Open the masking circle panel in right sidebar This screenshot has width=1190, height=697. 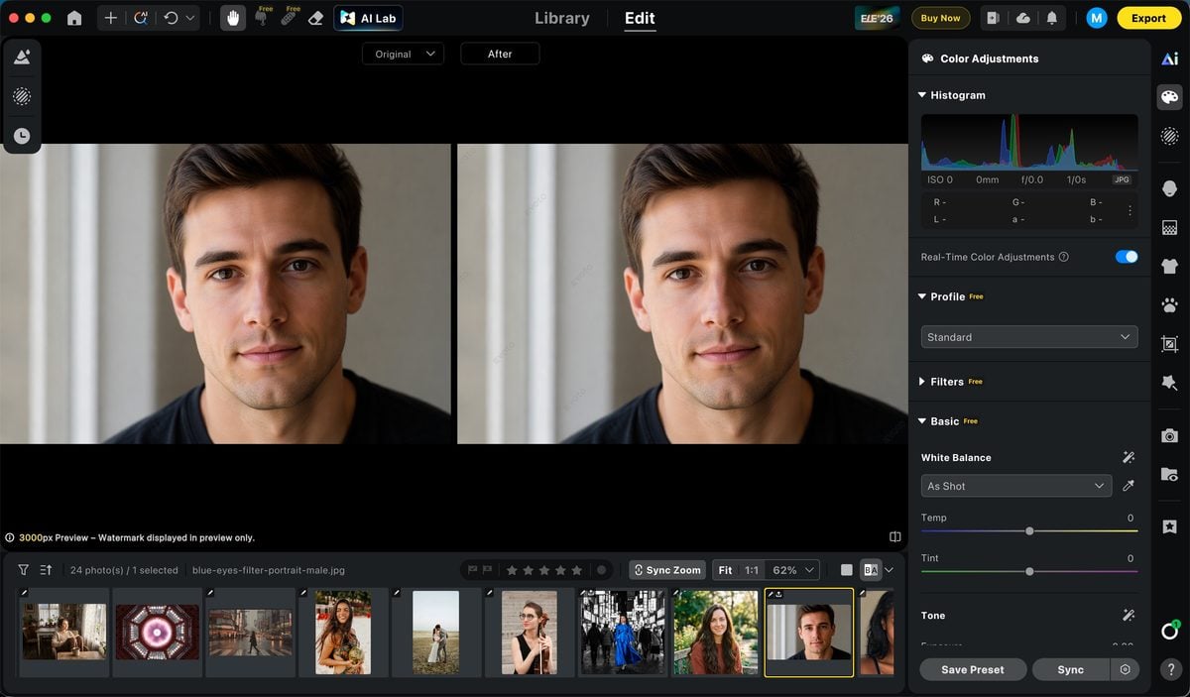pyautogui.click(x=1169, y=136)
